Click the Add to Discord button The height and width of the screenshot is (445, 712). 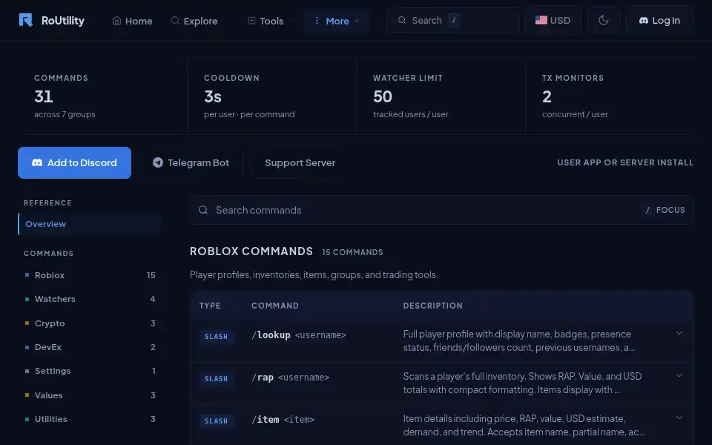74,162
